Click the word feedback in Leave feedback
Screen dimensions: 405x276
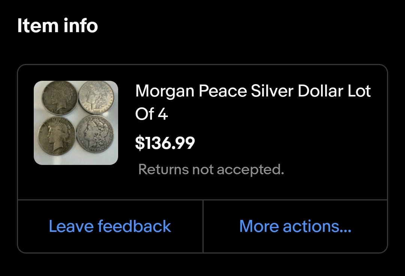pyautogui.click(x=134, y=227)
